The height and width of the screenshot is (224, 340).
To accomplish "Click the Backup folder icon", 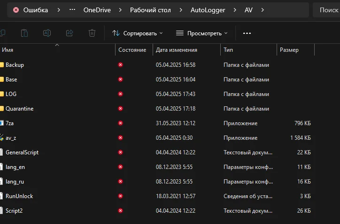I will [x=2, y=65].
